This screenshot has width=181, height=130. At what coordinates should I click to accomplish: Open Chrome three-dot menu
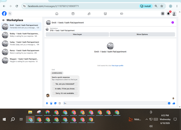(177, 6)
